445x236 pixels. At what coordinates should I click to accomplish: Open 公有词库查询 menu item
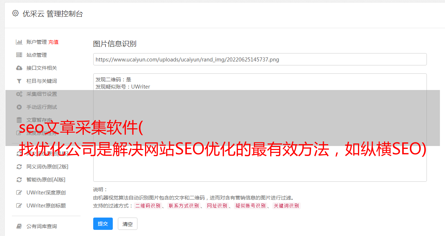click(x=42, y=226)
